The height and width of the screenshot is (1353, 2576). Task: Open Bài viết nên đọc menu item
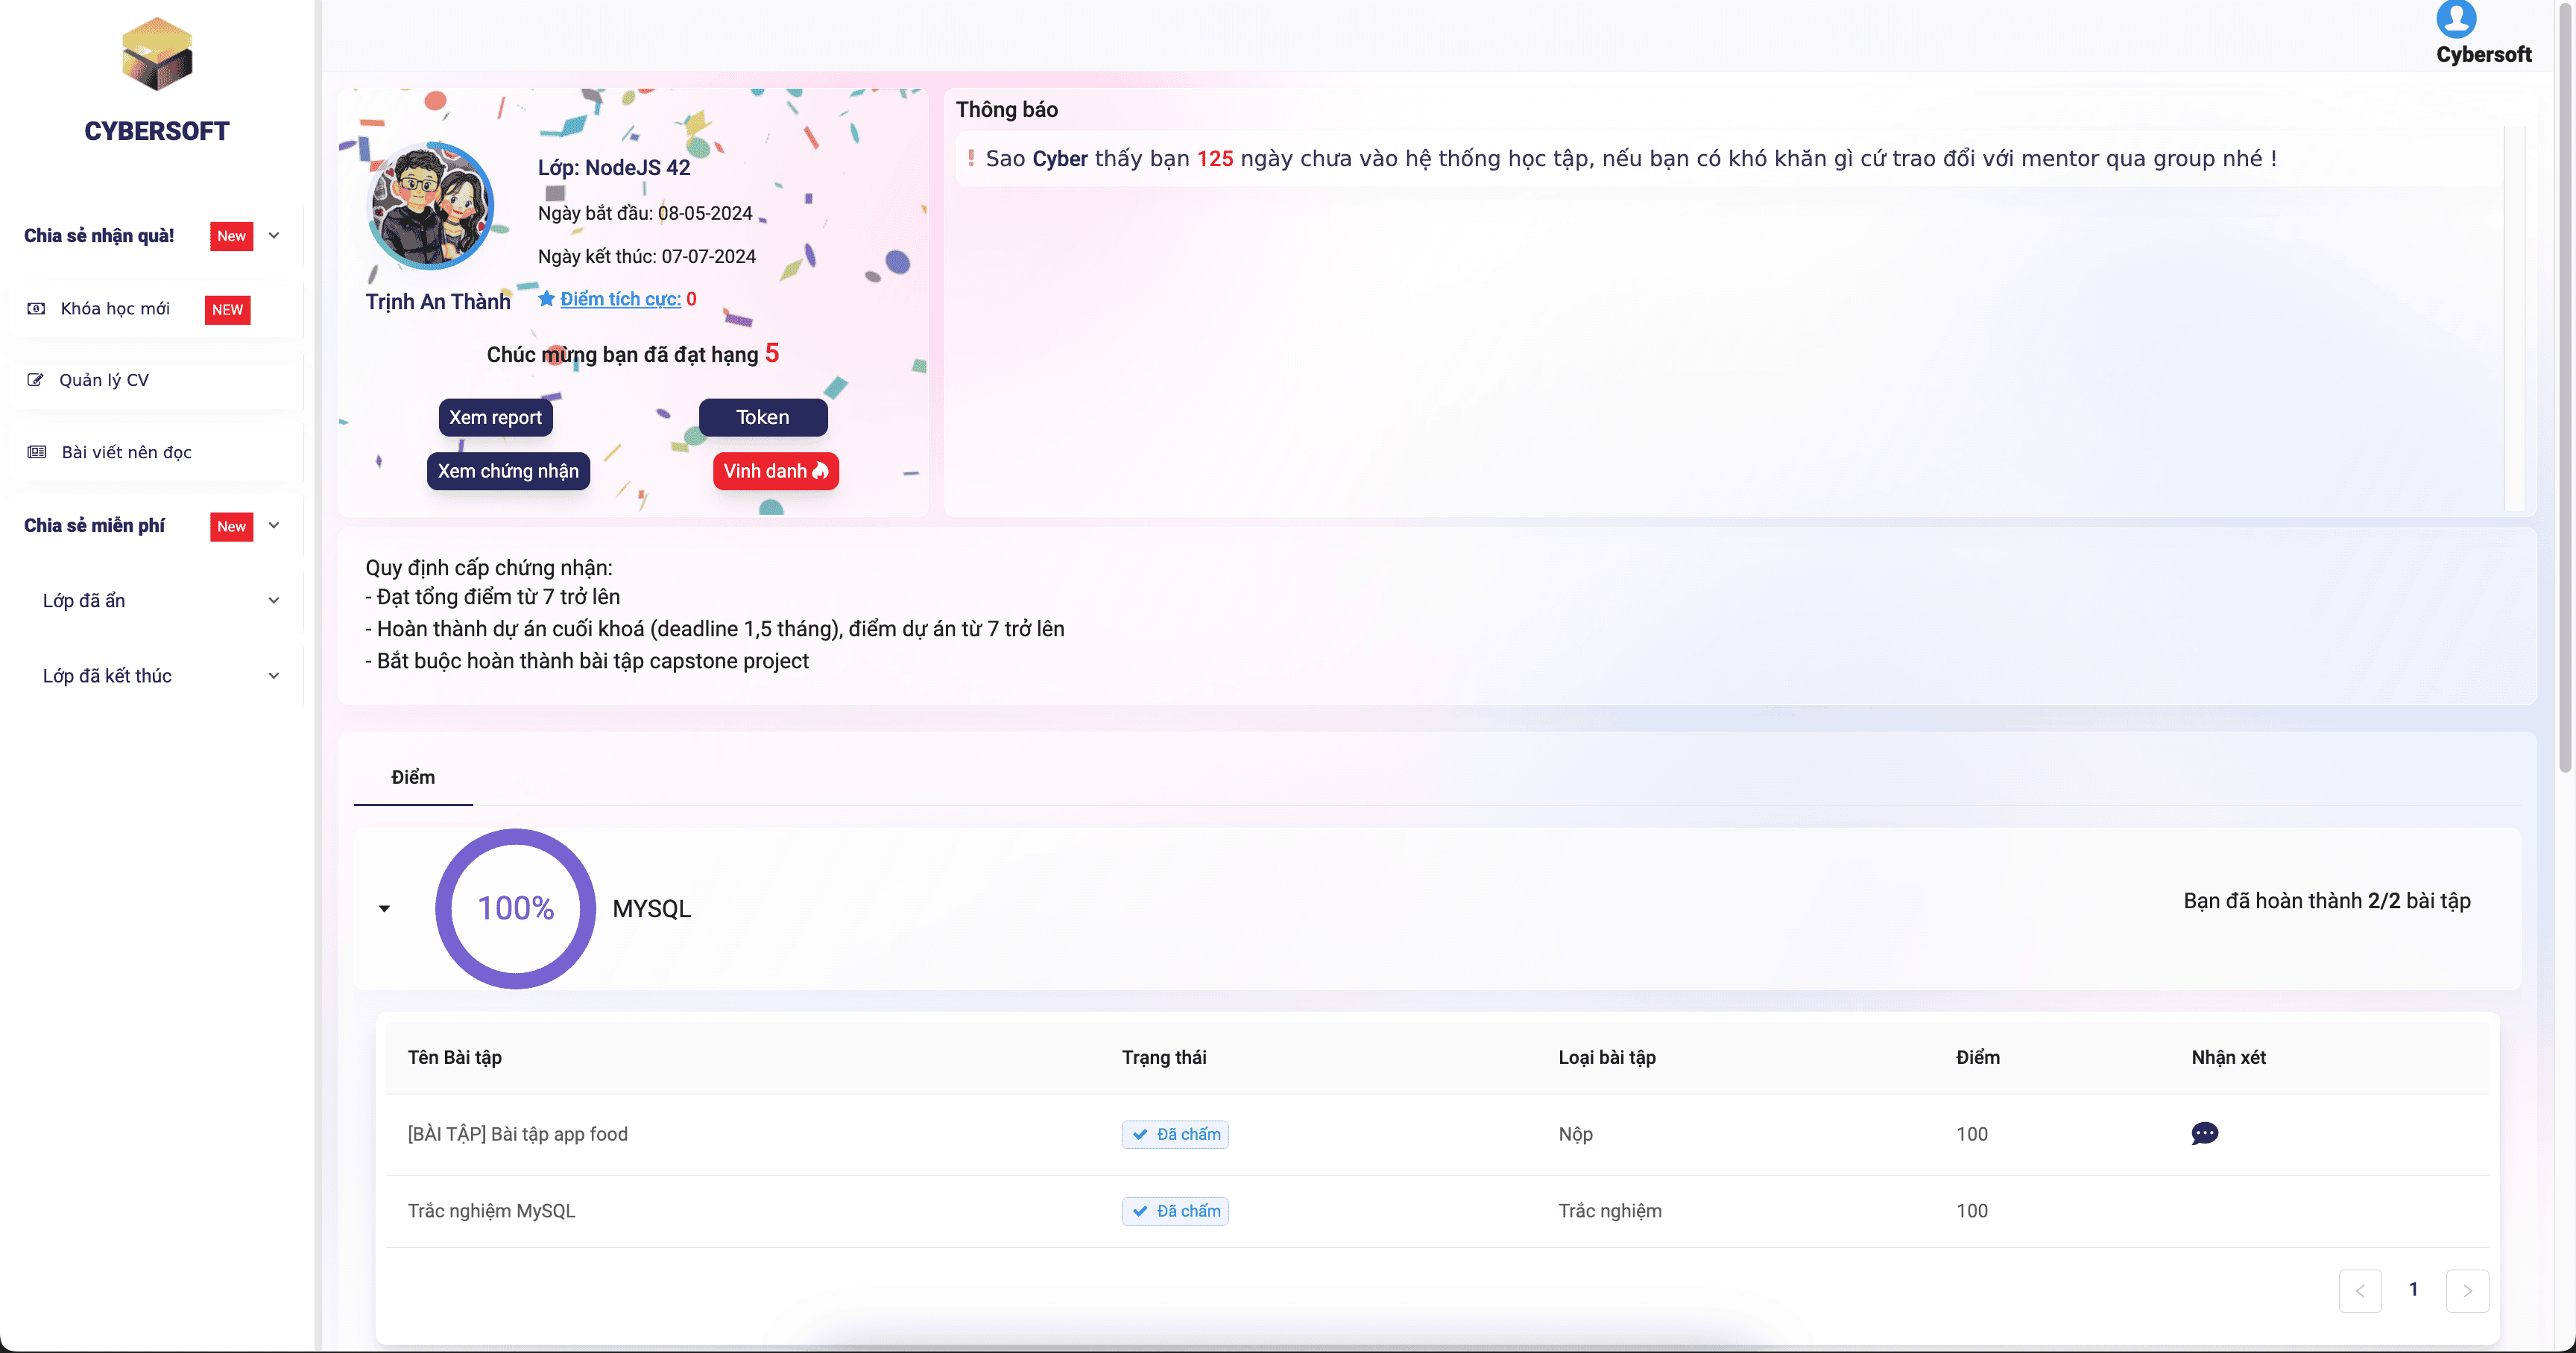pyautogui.click(x=156, y=451)
